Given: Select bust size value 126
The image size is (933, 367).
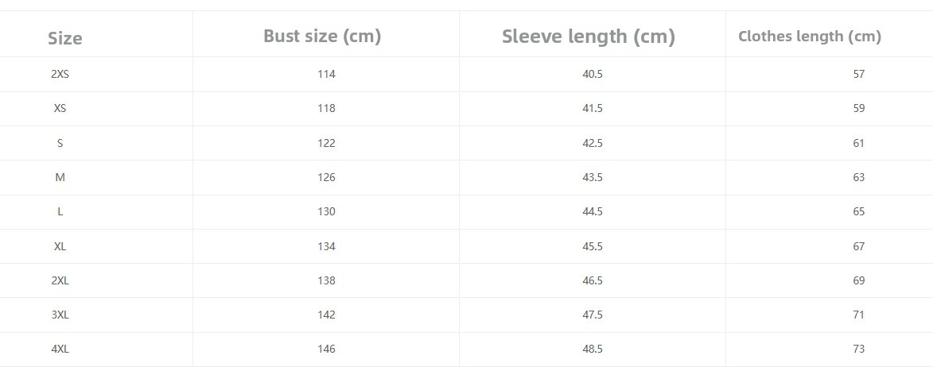Looking at the screenshot, I should click(x=326, y=177).
